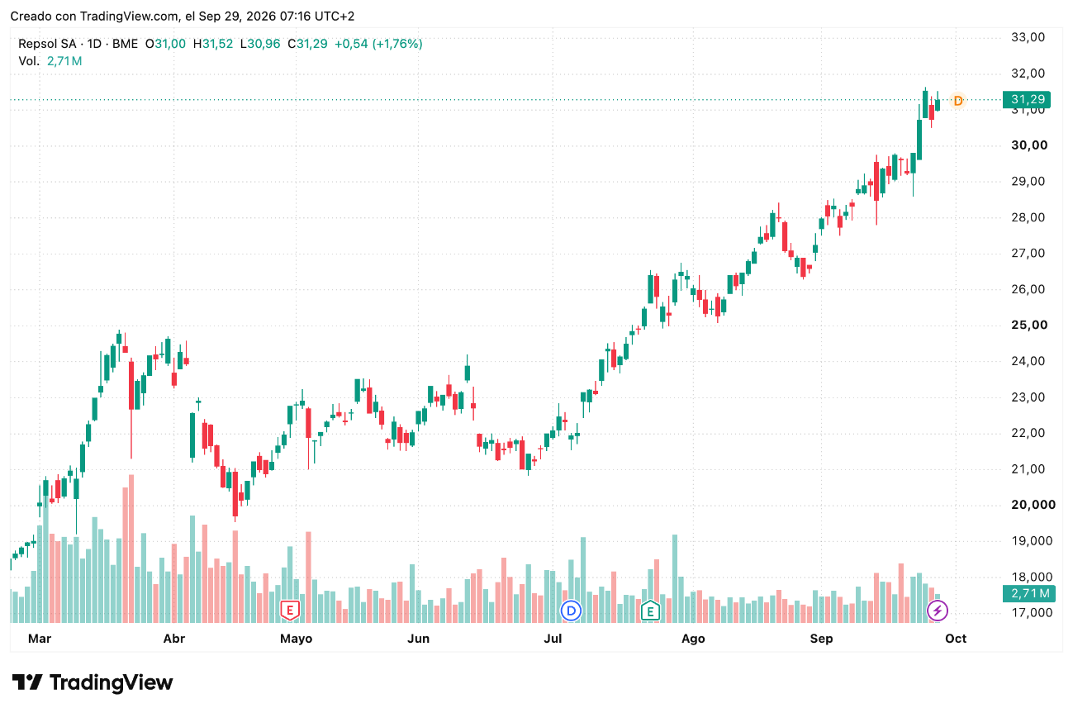Select the open value O31,00

[x=165, y=44]
